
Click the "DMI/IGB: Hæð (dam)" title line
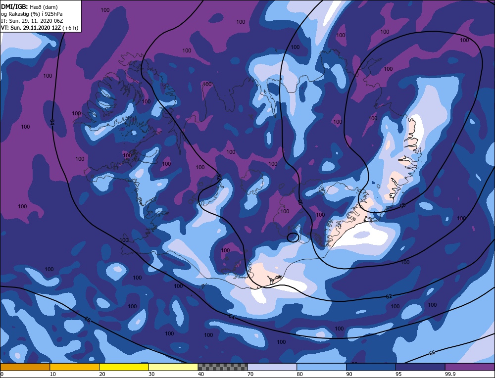click(x=29, y=6)
